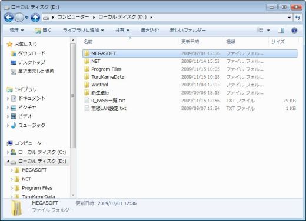Click the drive icon in address bar
The height and width of the screenshot is (221, 306).
[x=46, y=18]
